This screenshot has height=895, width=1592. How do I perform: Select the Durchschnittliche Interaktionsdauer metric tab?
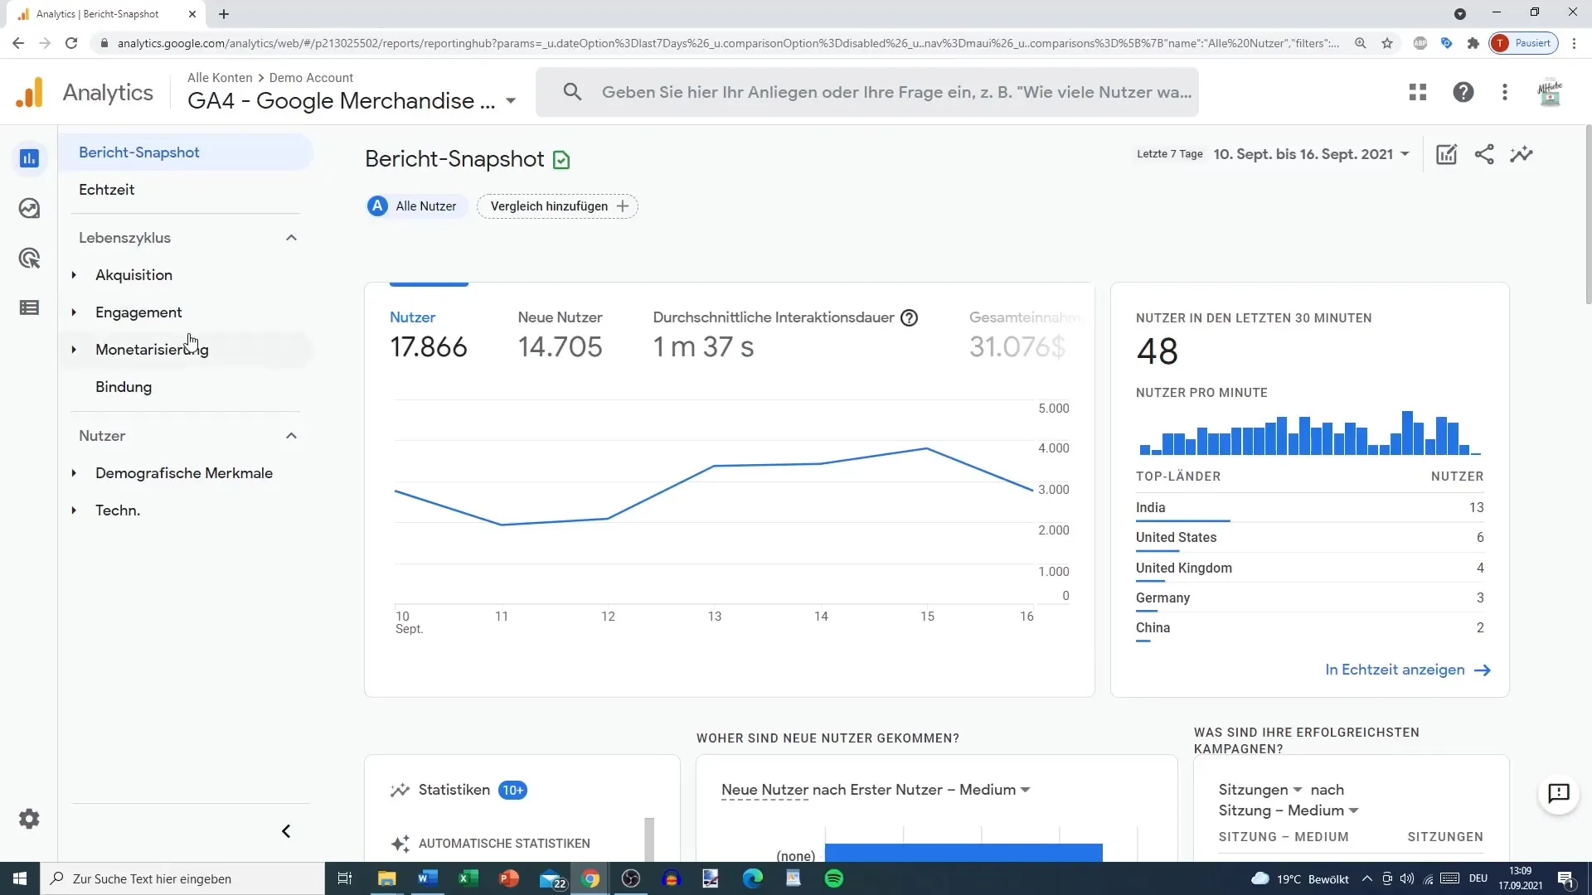pyautogui.click(x=785, y=334)
